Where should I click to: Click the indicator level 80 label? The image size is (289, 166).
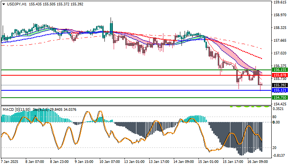[274, 117]
